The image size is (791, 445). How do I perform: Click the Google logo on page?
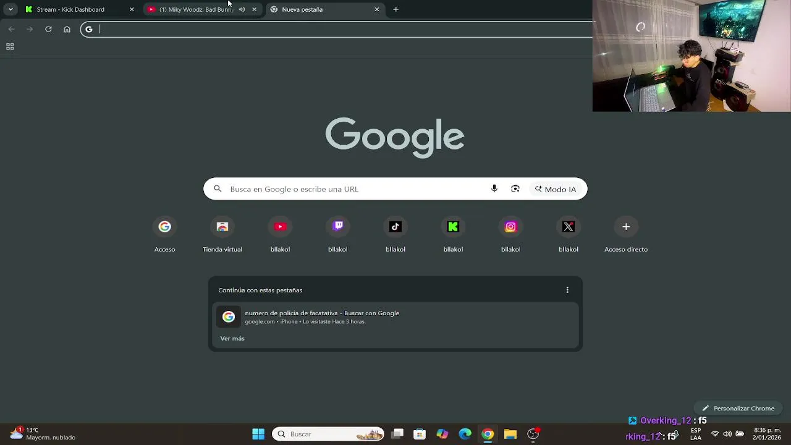pyautogui.click(x=395, y=137)
